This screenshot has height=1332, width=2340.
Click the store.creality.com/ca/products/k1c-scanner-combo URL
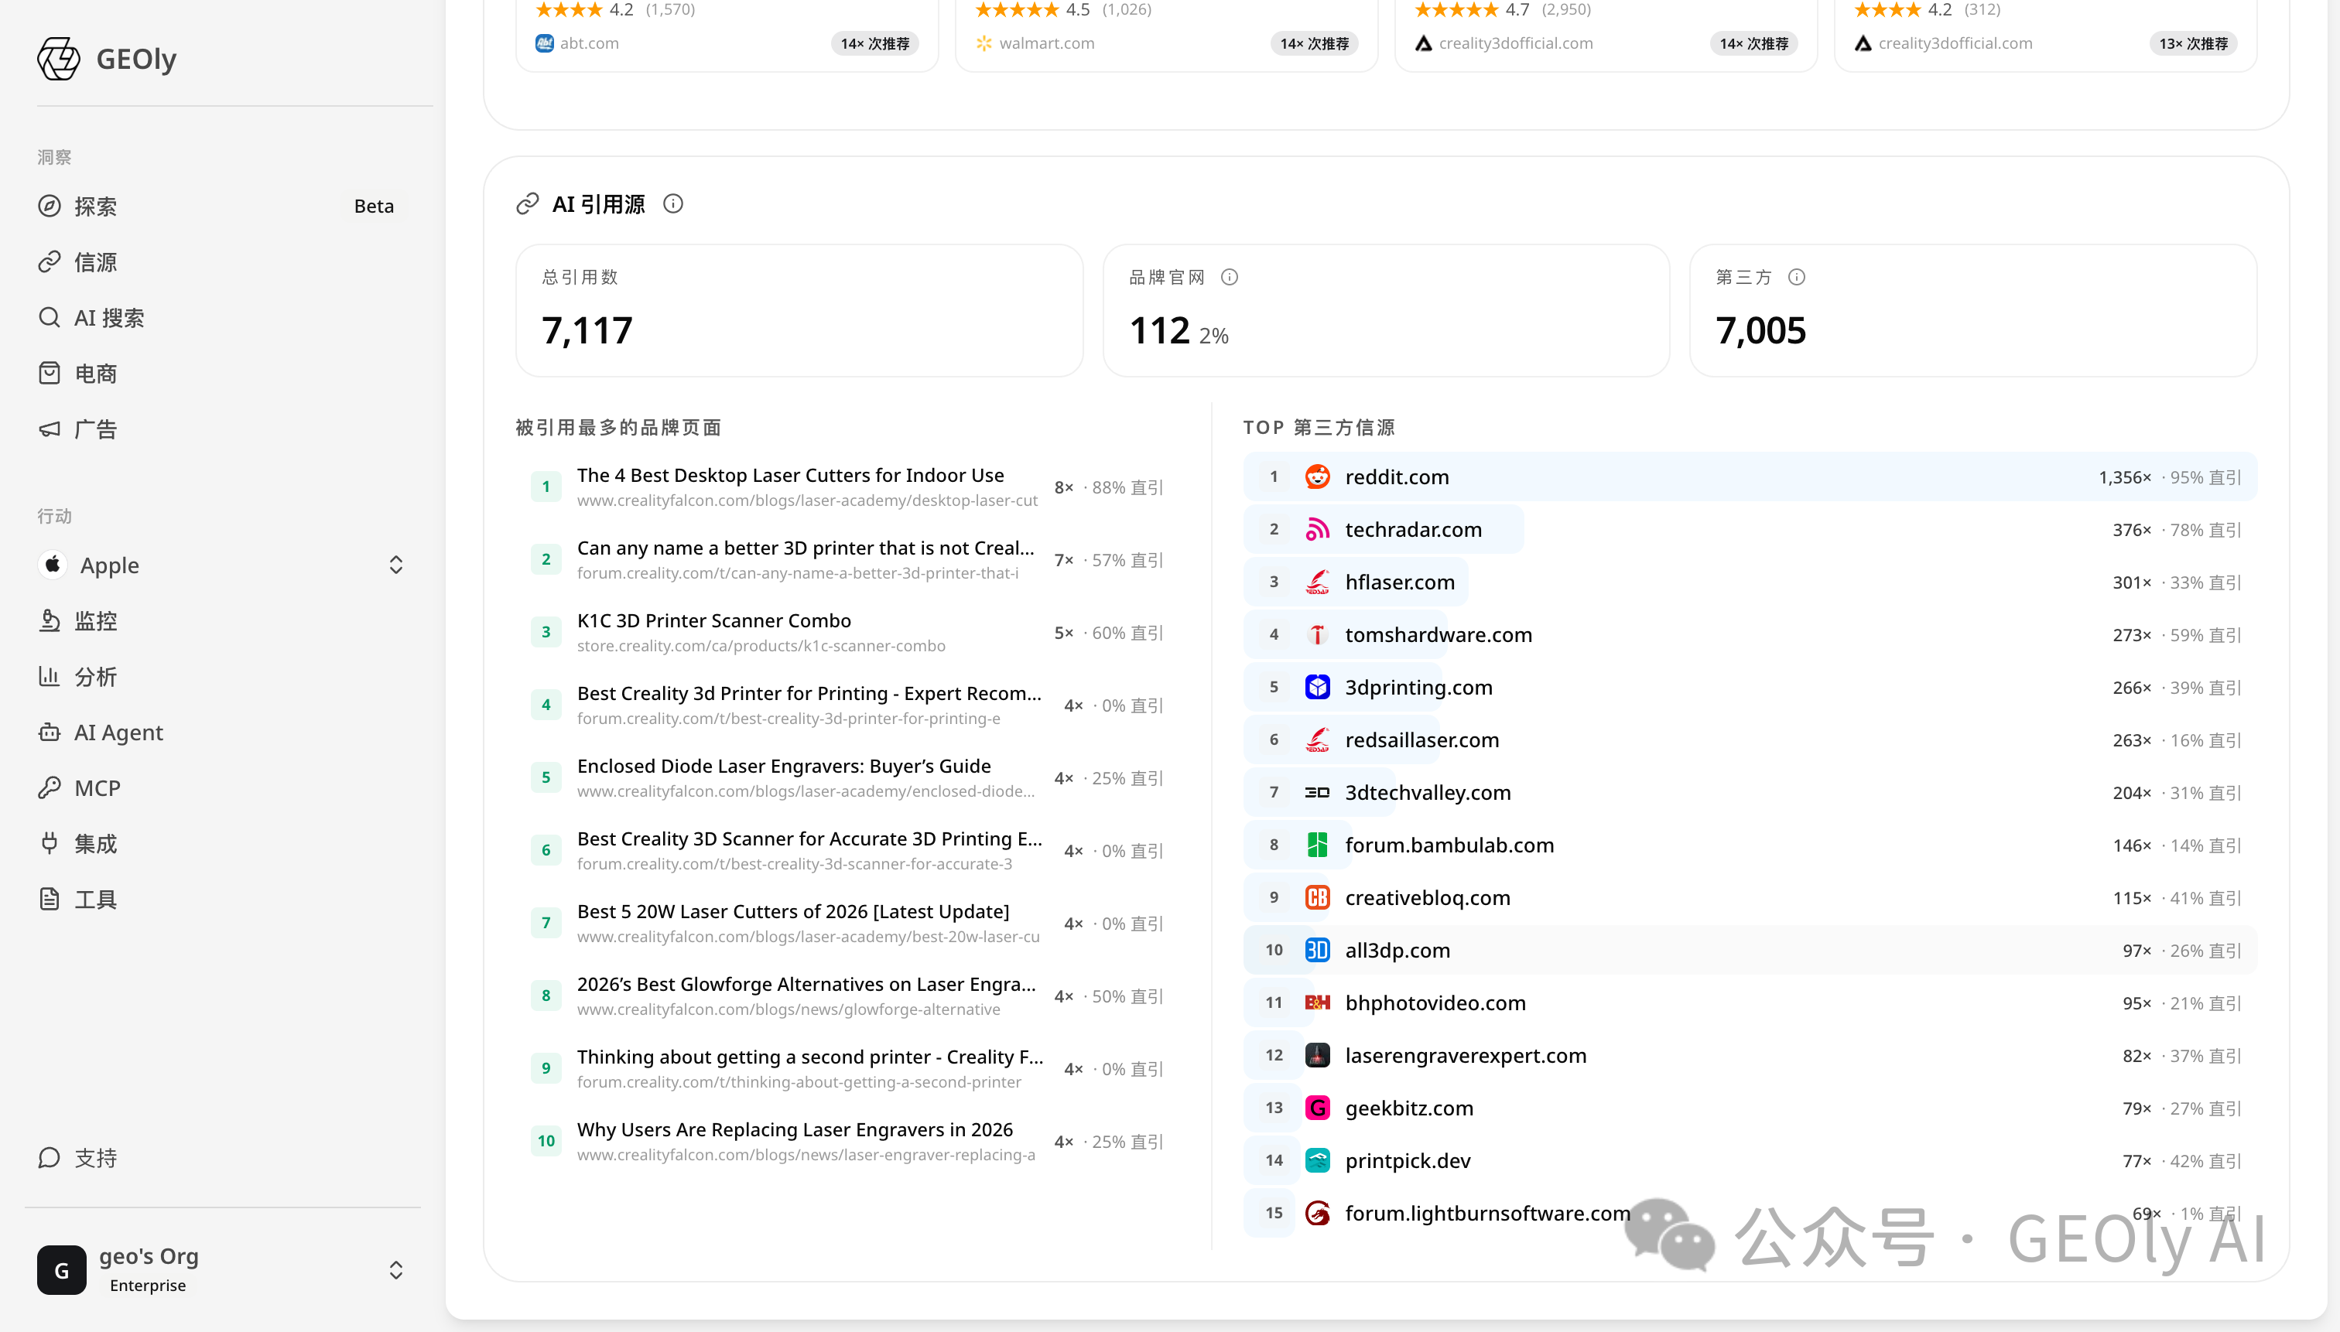point(761,646)
